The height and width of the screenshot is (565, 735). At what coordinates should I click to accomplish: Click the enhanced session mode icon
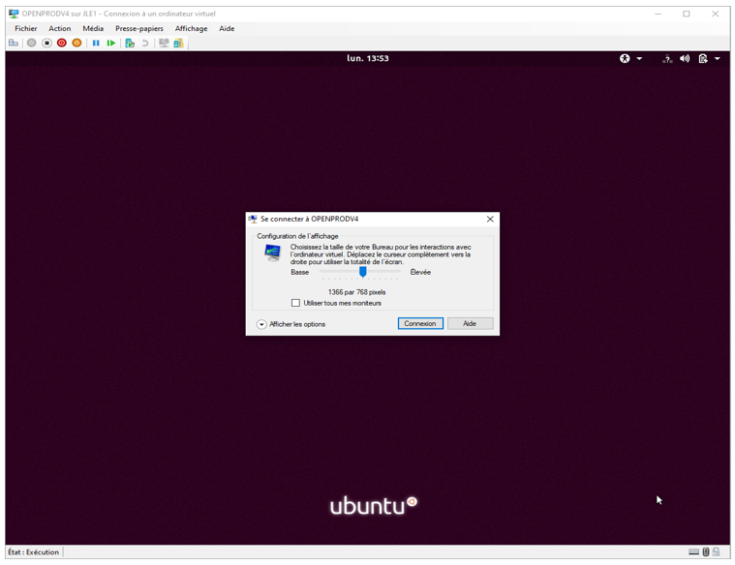pyautogui.click(x=164, y=44)
